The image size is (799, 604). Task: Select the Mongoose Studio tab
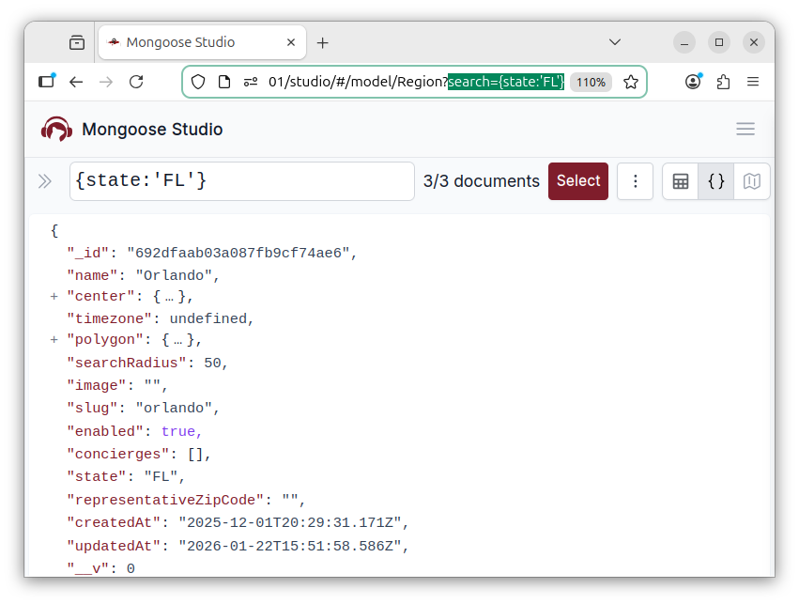(x=202, y=42)
